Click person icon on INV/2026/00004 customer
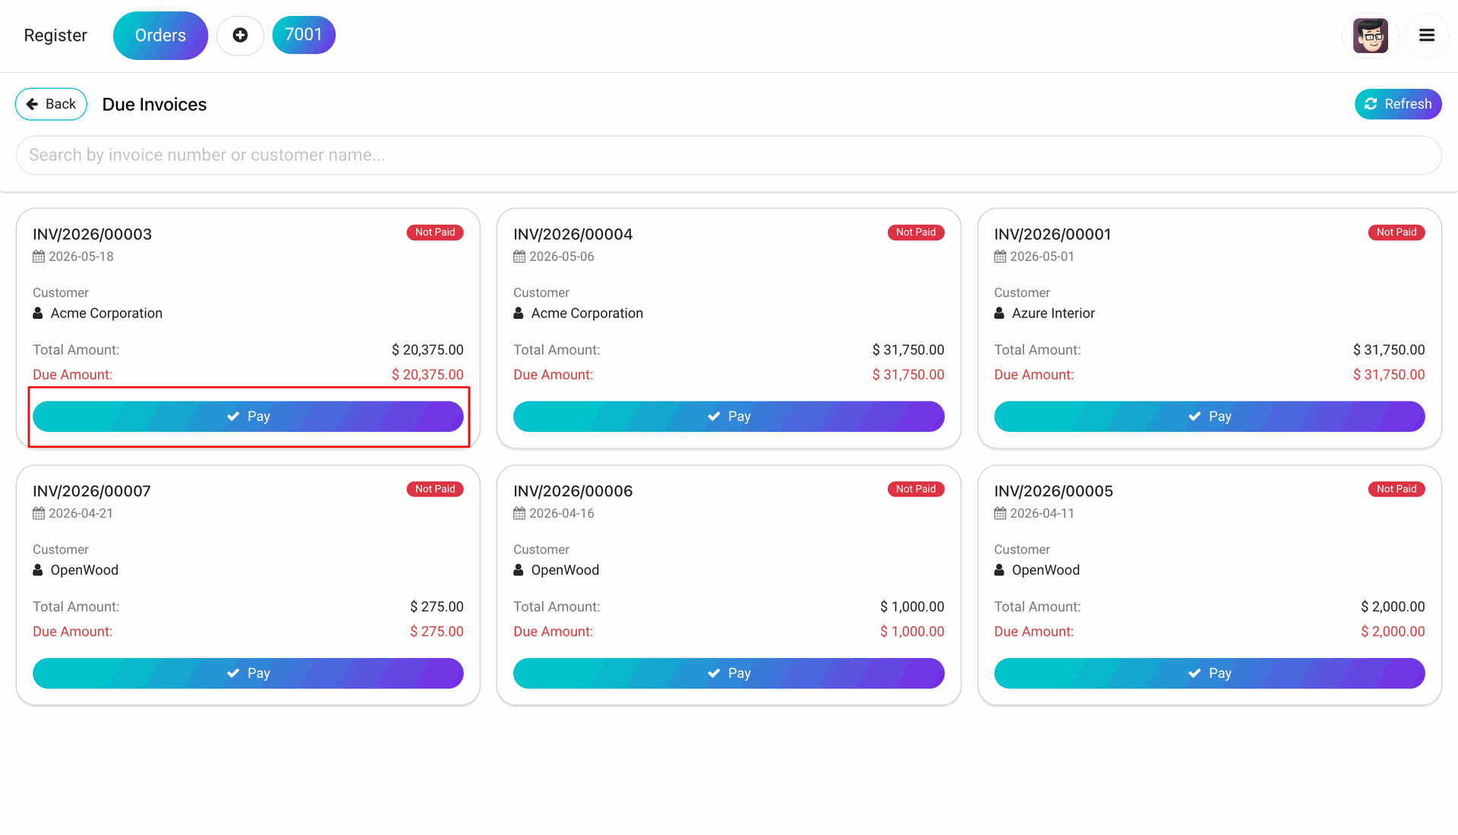The width and height of the screenshot is (1458, 835). (519, 313)
